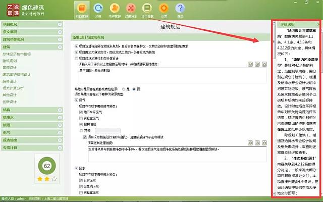Toggle 厨房油烟 checkbox
Viewport: 323px width, 202px height.
81,124
